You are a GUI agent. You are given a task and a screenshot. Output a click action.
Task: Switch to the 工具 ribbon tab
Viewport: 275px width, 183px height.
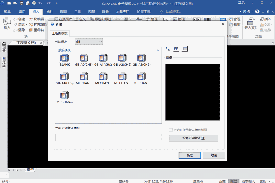[78, 12]
